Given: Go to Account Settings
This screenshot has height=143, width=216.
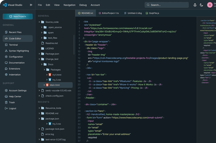Looking at the screenshot, I should pyautogui.click(x=18, y=91).
